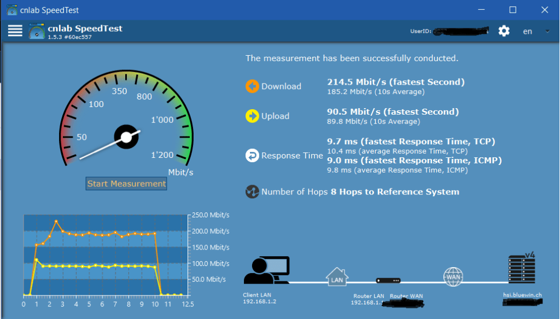Select the router device icon
This screenshot has height=319, width=560.
point(388,280)
